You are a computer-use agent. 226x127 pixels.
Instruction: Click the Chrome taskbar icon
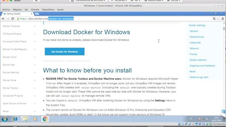pos(45,119)
